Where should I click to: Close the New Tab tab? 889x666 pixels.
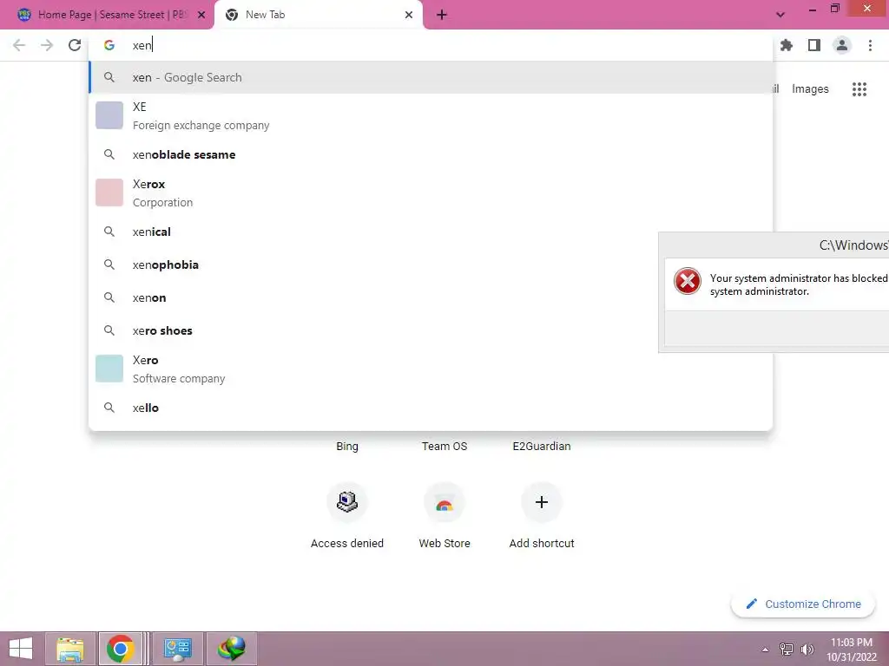click(x=409, y=15)
